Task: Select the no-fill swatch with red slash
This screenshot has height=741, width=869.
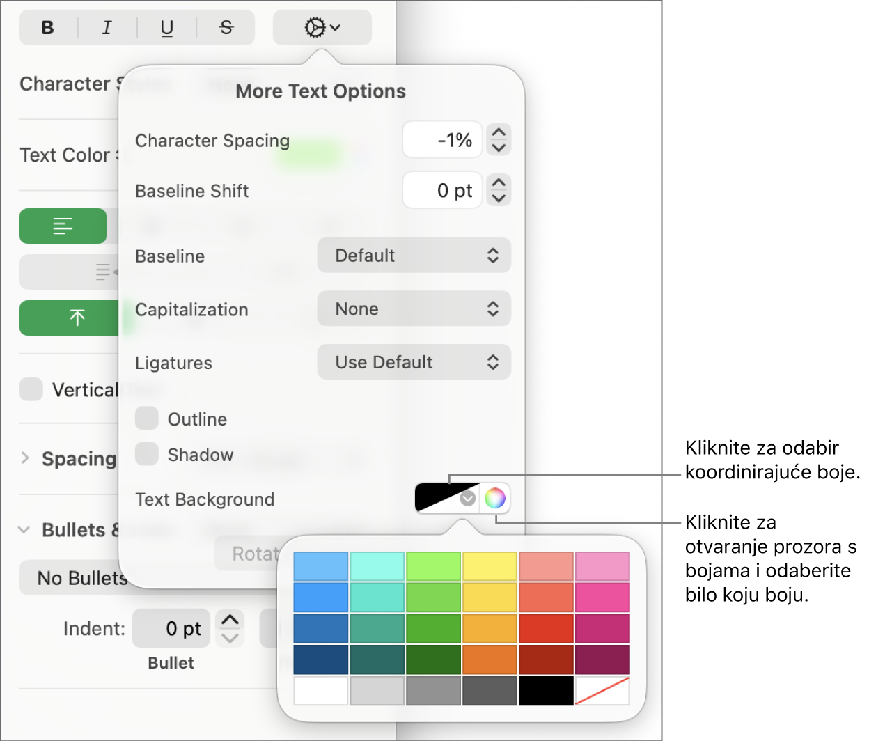Action: coord(603,691)
